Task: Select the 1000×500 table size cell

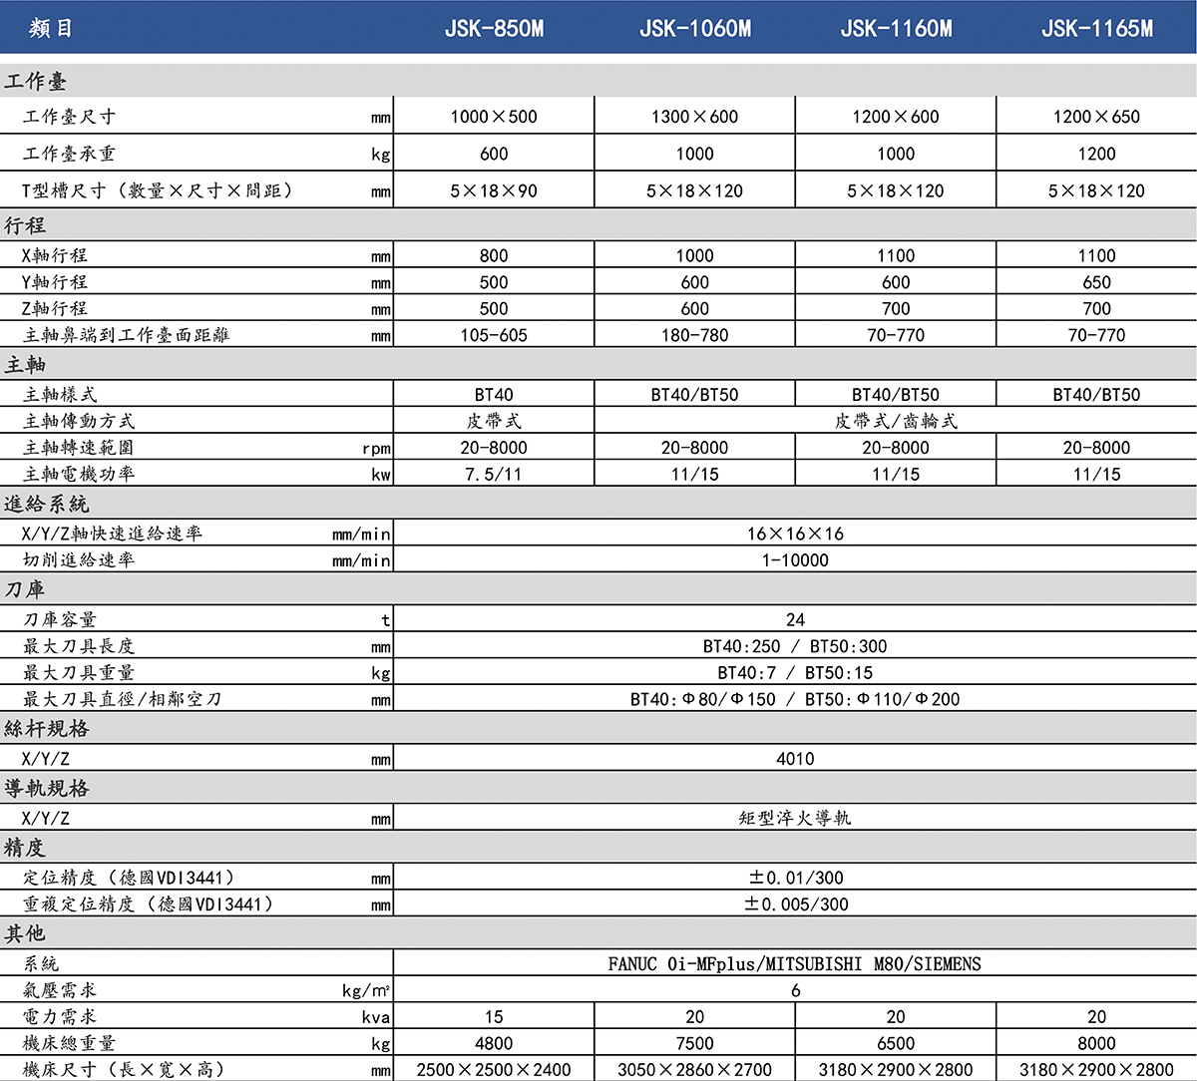Action: 494,117
